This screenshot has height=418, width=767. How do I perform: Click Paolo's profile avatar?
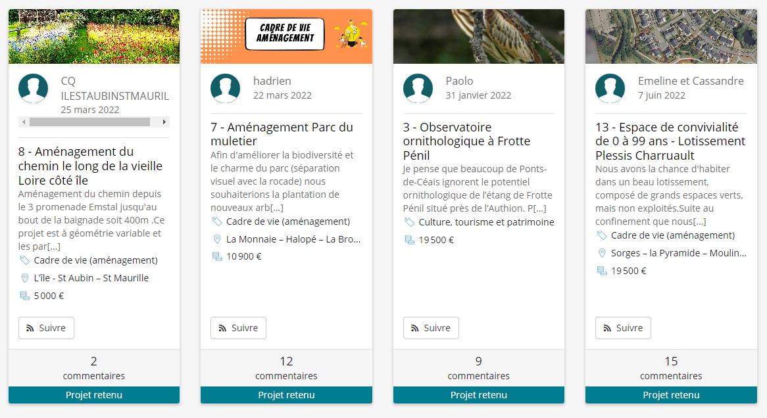click(418, 89)
